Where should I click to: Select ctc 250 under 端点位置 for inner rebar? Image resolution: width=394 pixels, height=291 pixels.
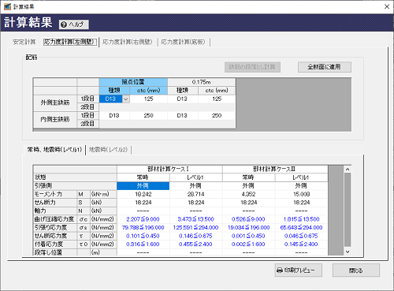click(x=149, y=115)
